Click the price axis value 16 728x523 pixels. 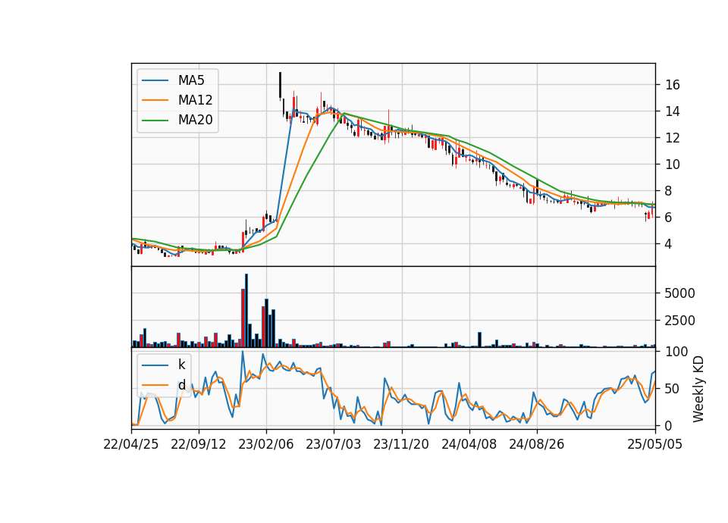pos(673,85)
